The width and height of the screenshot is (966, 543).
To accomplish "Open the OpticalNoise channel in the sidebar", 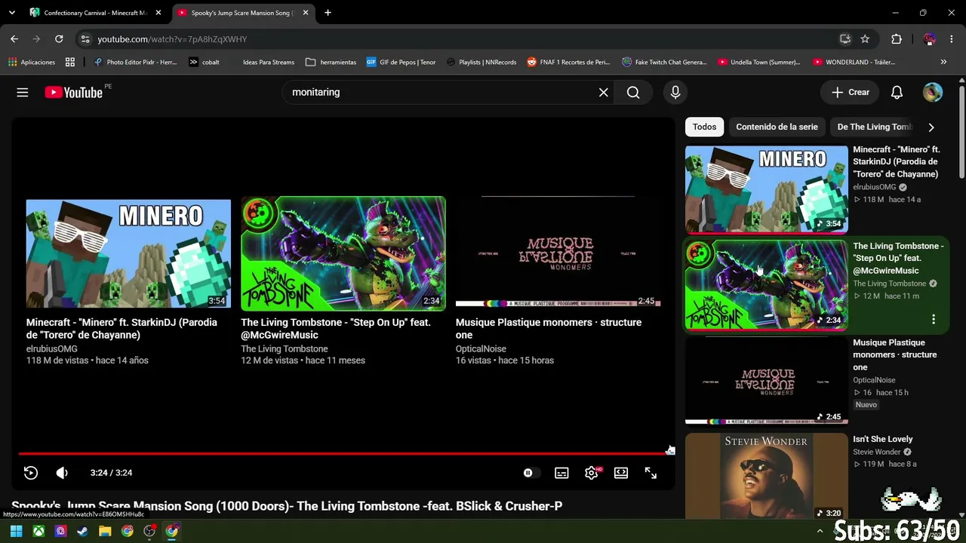I will [x=874, y=380].
